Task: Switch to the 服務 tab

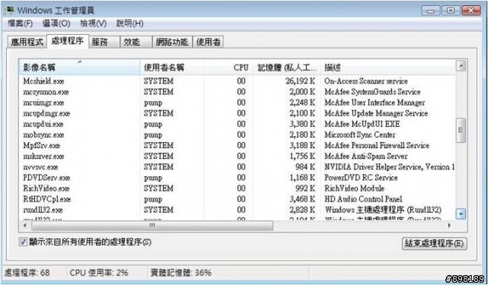Action: pos(104,42)
